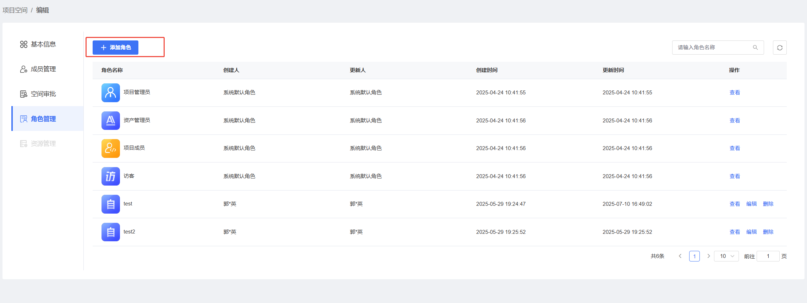
Task: Click the 空间审批 document icon
Action: tap(23, 94)
